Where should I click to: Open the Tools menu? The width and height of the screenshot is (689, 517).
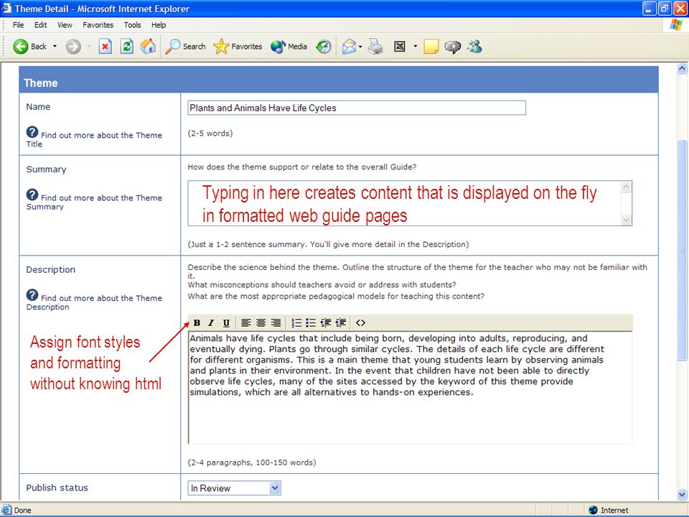click(x=132, y=25)
